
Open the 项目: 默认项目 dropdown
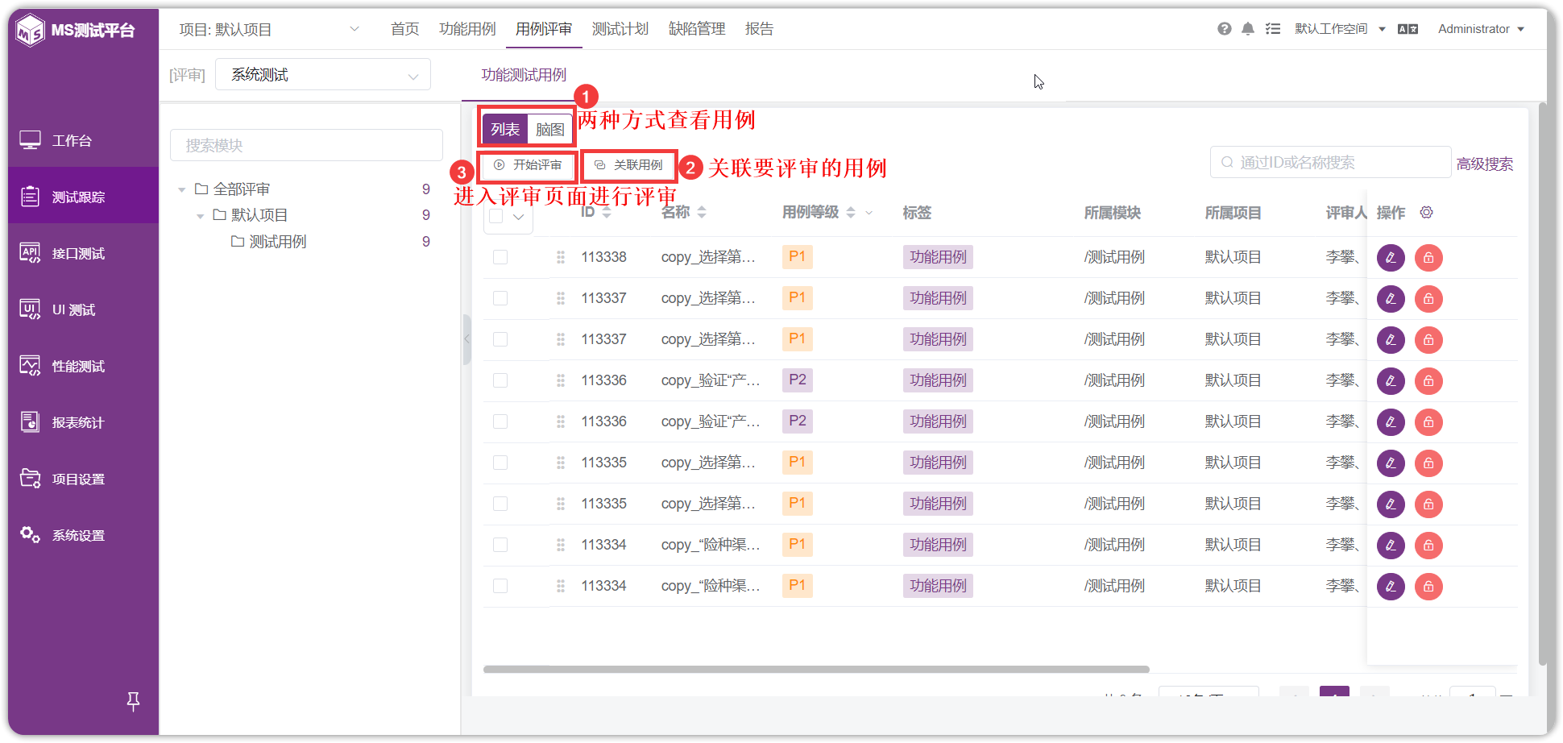click(x=270, y=30)
